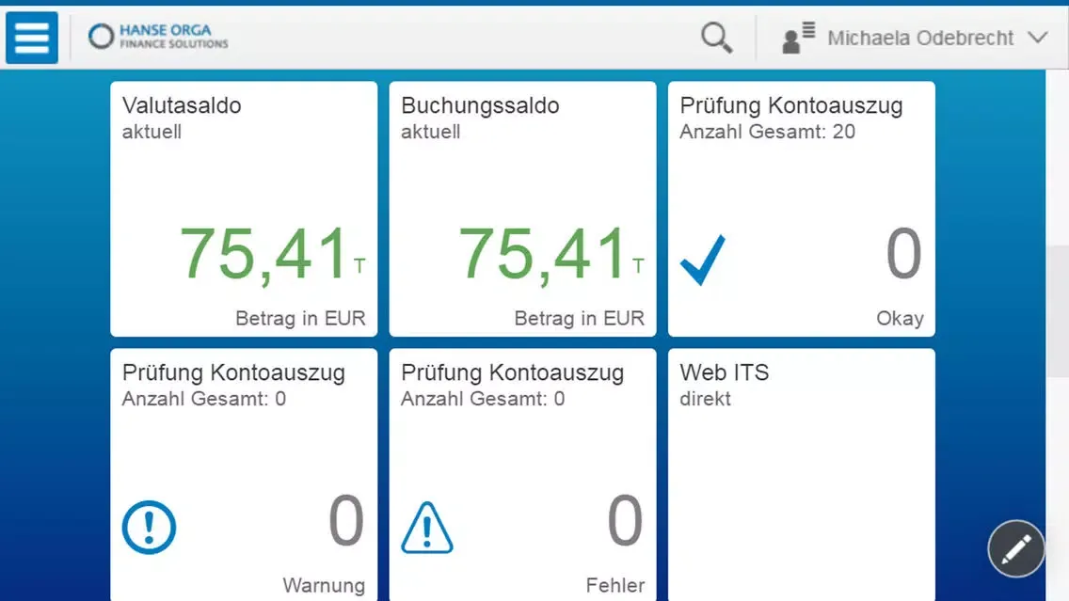Open the Buchungssaldo aktuell tile

pyautogui.click(x=523, y=209)
